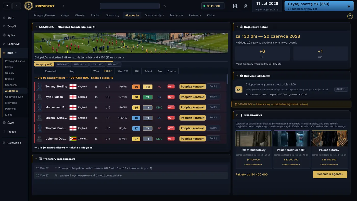Click Tommy Sterling's ABI 36 badge
The width and height of the screenshot is (357, 201).
tap(136, 87)
